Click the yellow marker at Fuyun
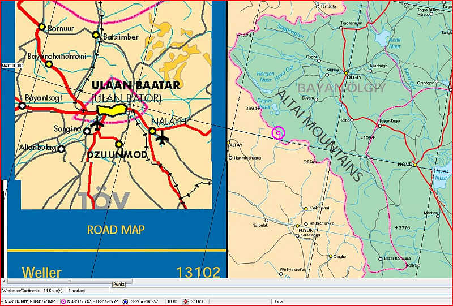The image size is (453, 306). (x=297, y=226)
